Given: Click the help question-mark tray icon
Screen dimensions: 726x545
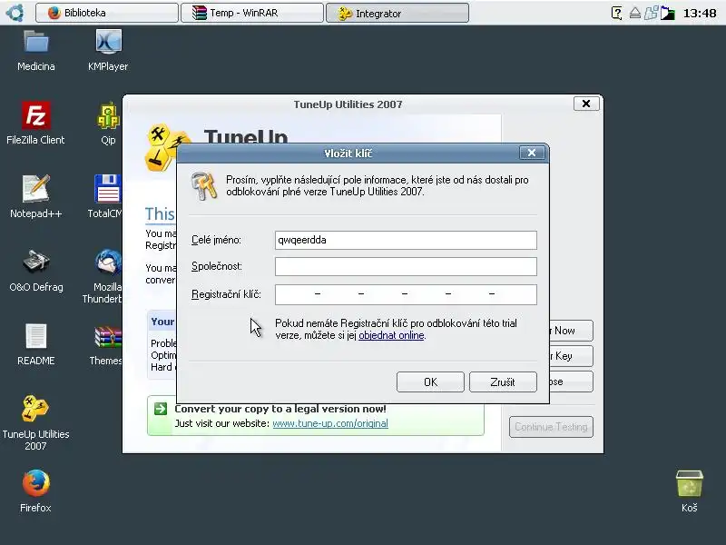Looking at the screenshot, I should [617, 13].
